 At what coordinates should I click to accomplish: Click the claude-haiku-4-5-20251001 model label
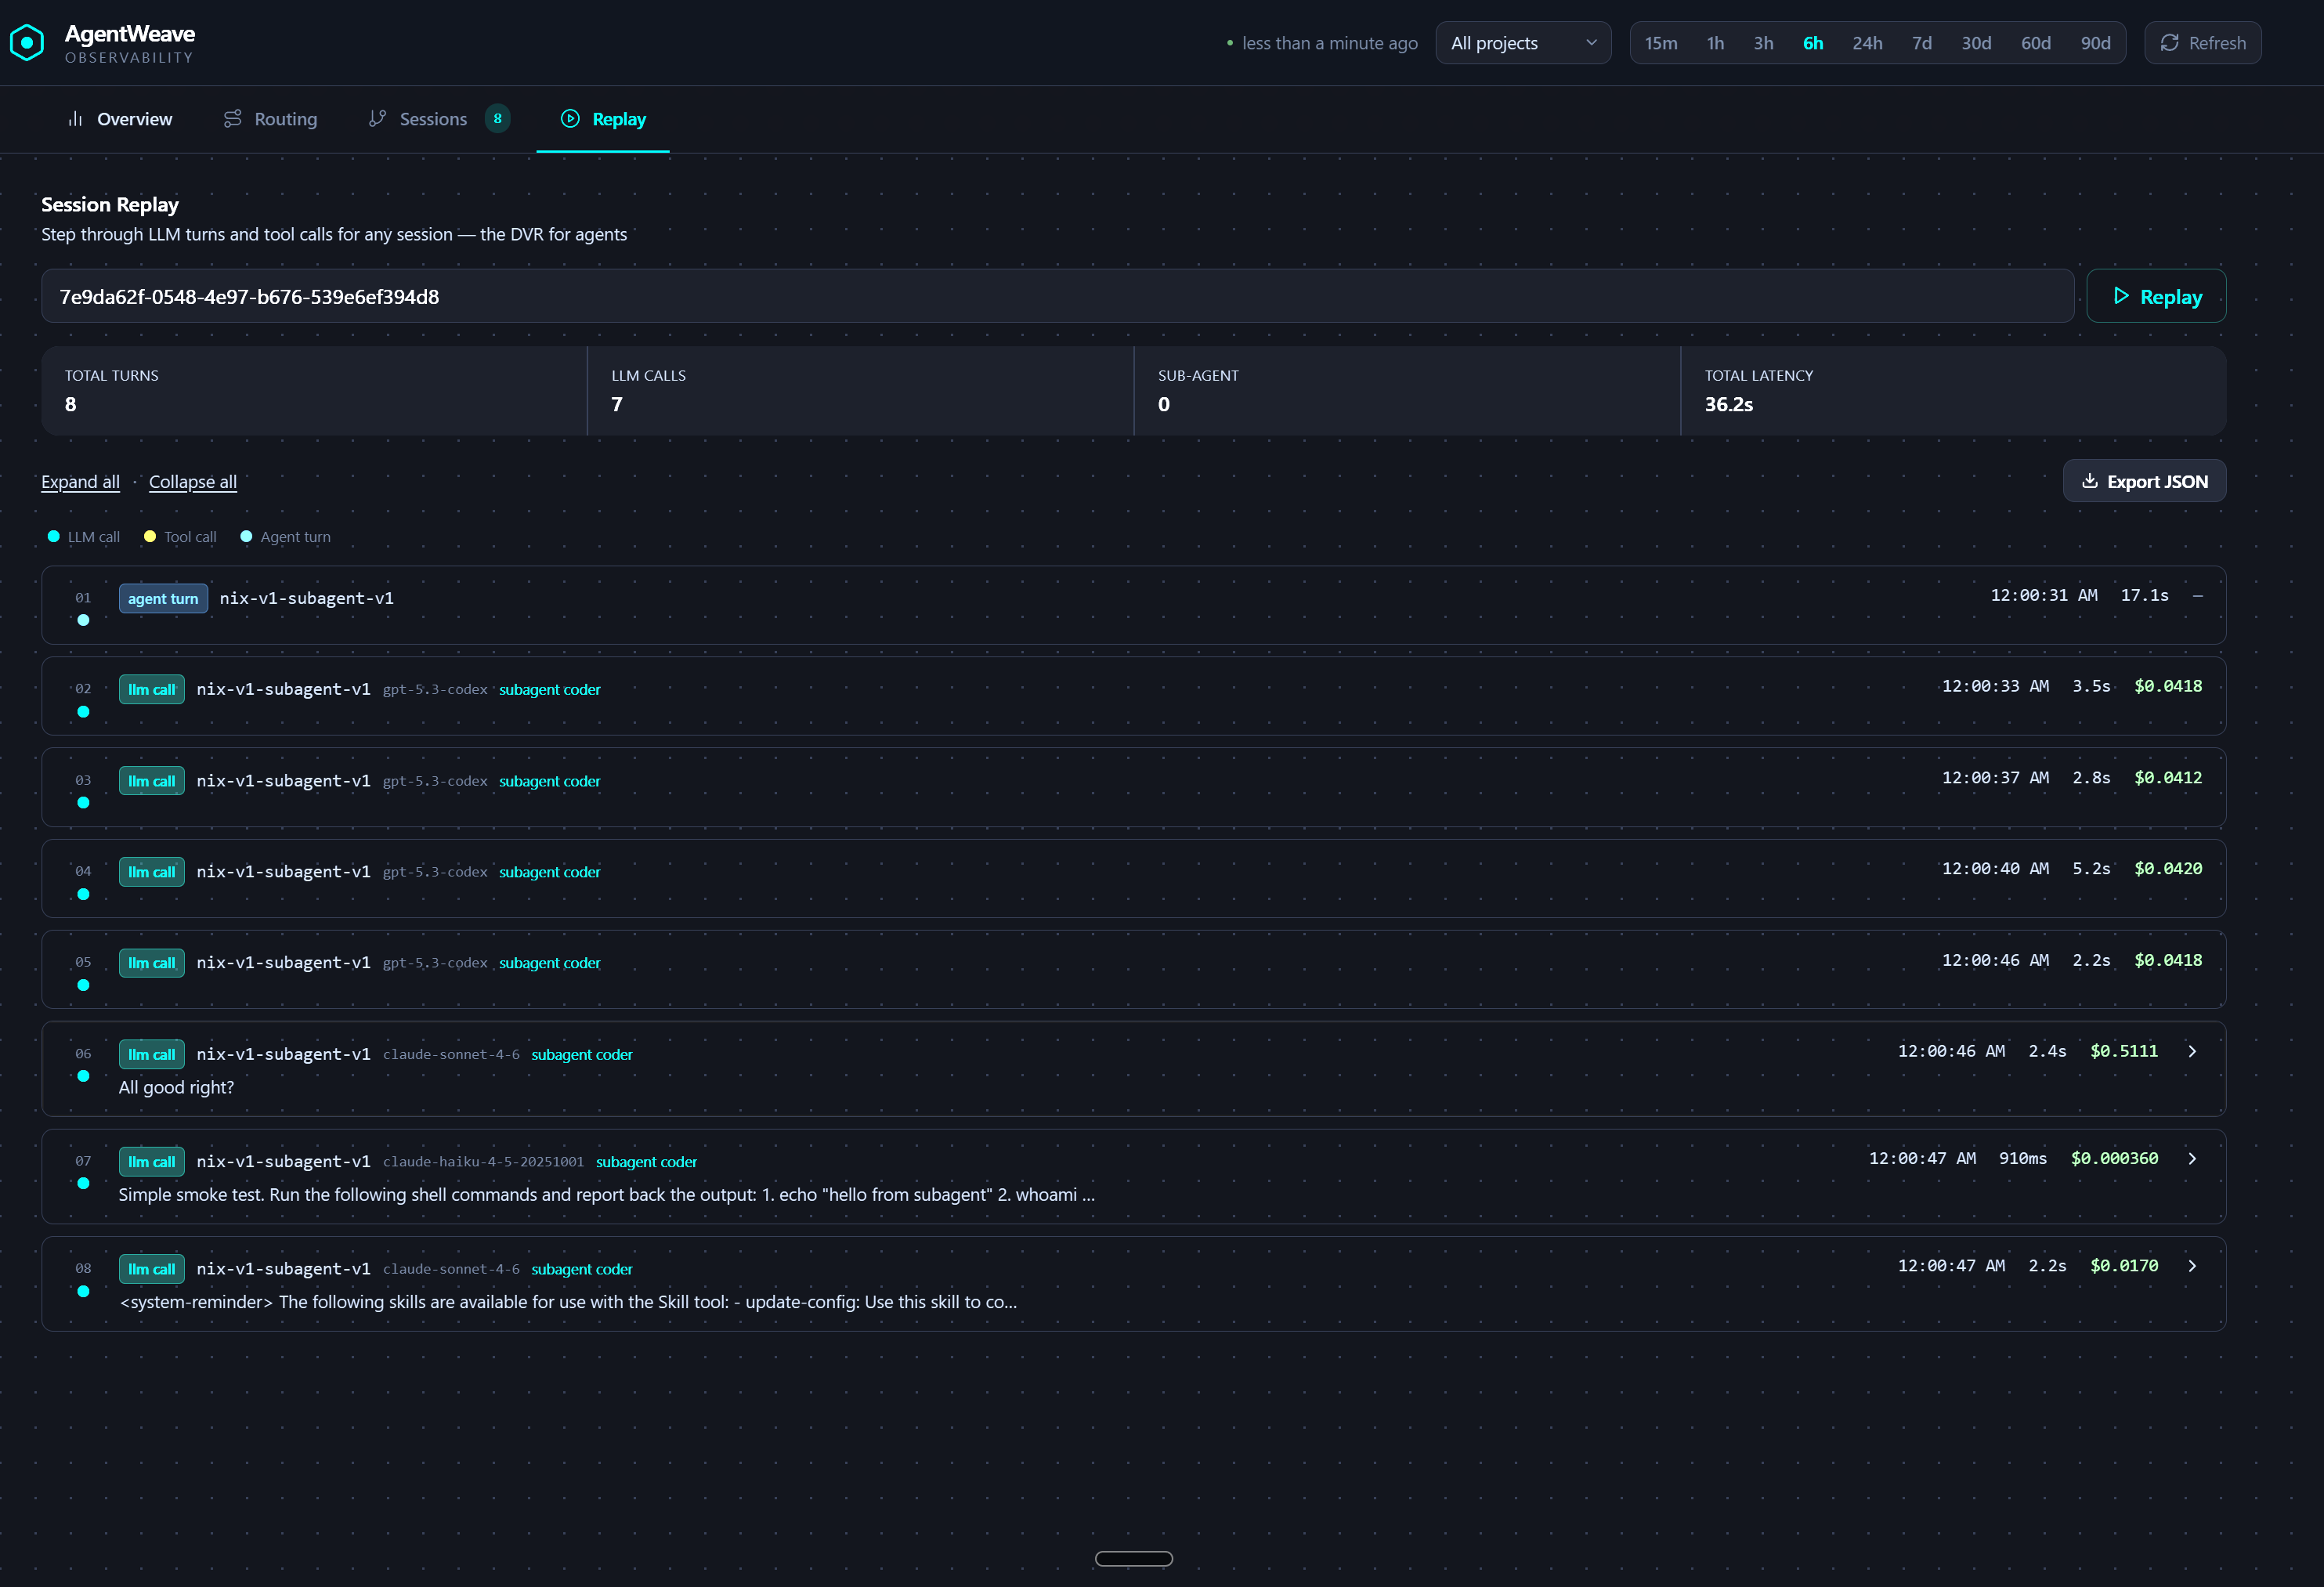483,1161
